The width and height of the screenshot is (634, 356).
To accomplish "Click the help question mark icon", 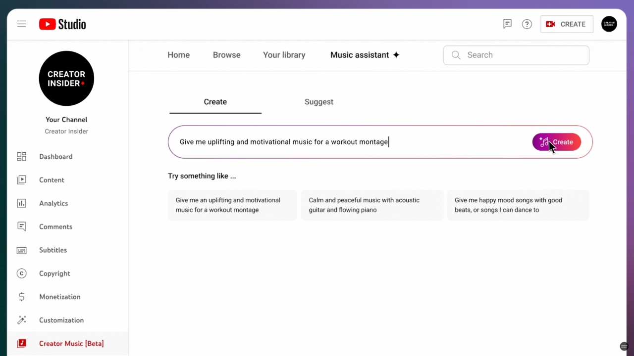I will pyautogui.click(x=527, y=24).
